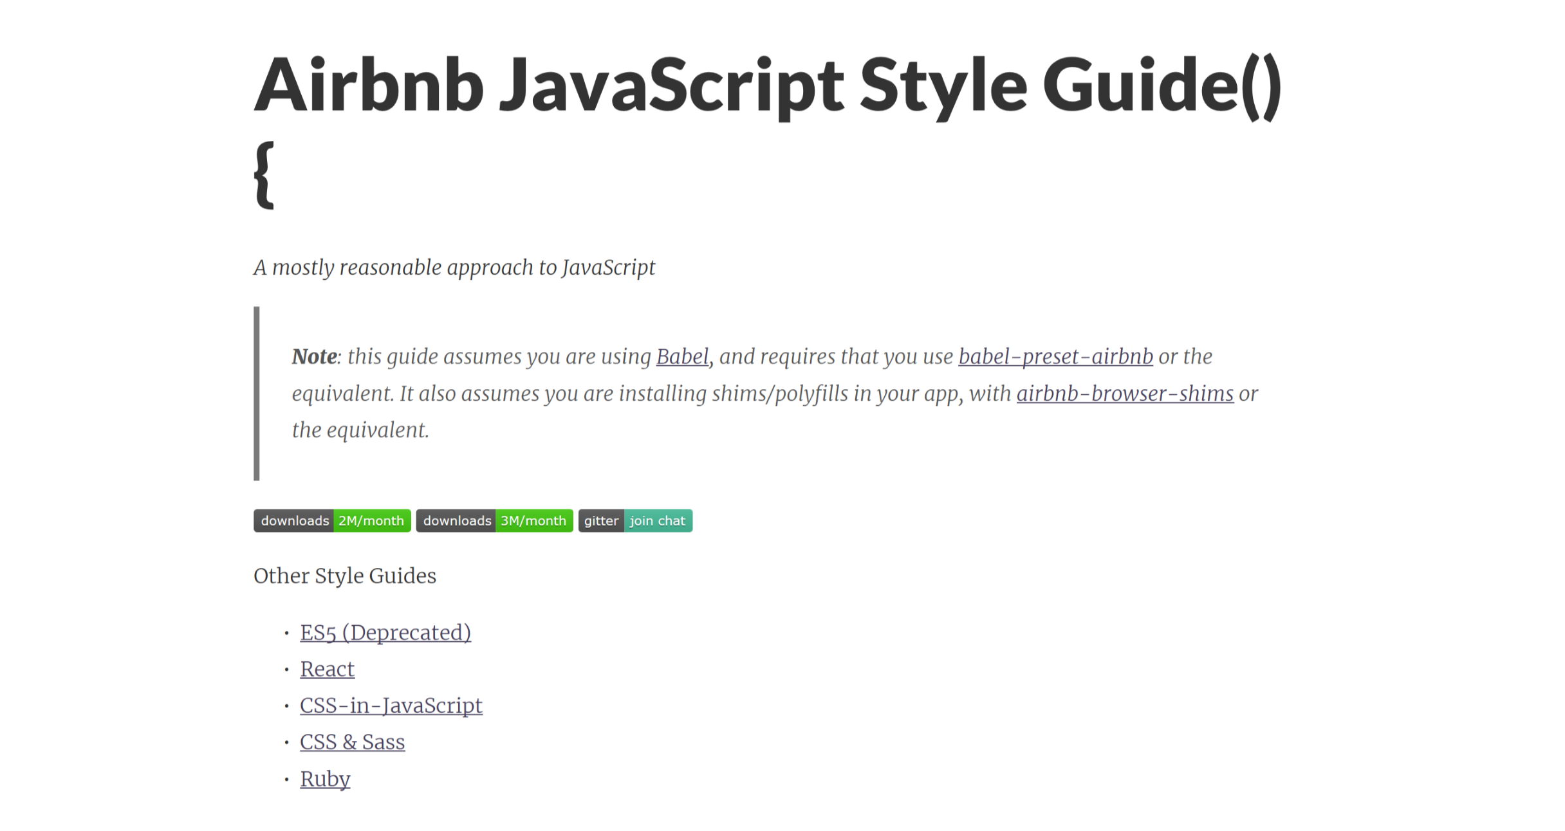Click the bold 'Note' word

pyautogui.click(x=314, y=356)
